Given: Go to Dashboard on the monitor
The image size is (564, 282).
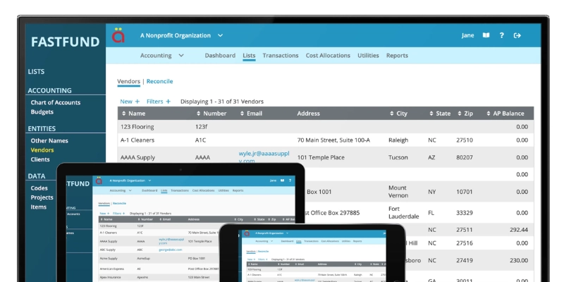Looking at the screenshot, I should point(220,56).
